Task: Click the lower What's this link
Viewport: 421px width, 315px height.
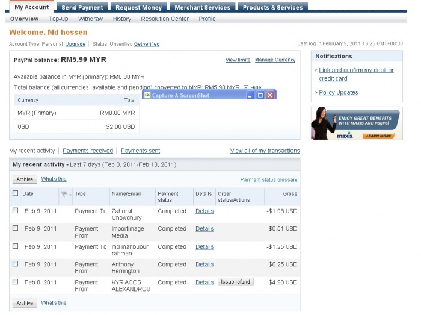Action: 54,302
